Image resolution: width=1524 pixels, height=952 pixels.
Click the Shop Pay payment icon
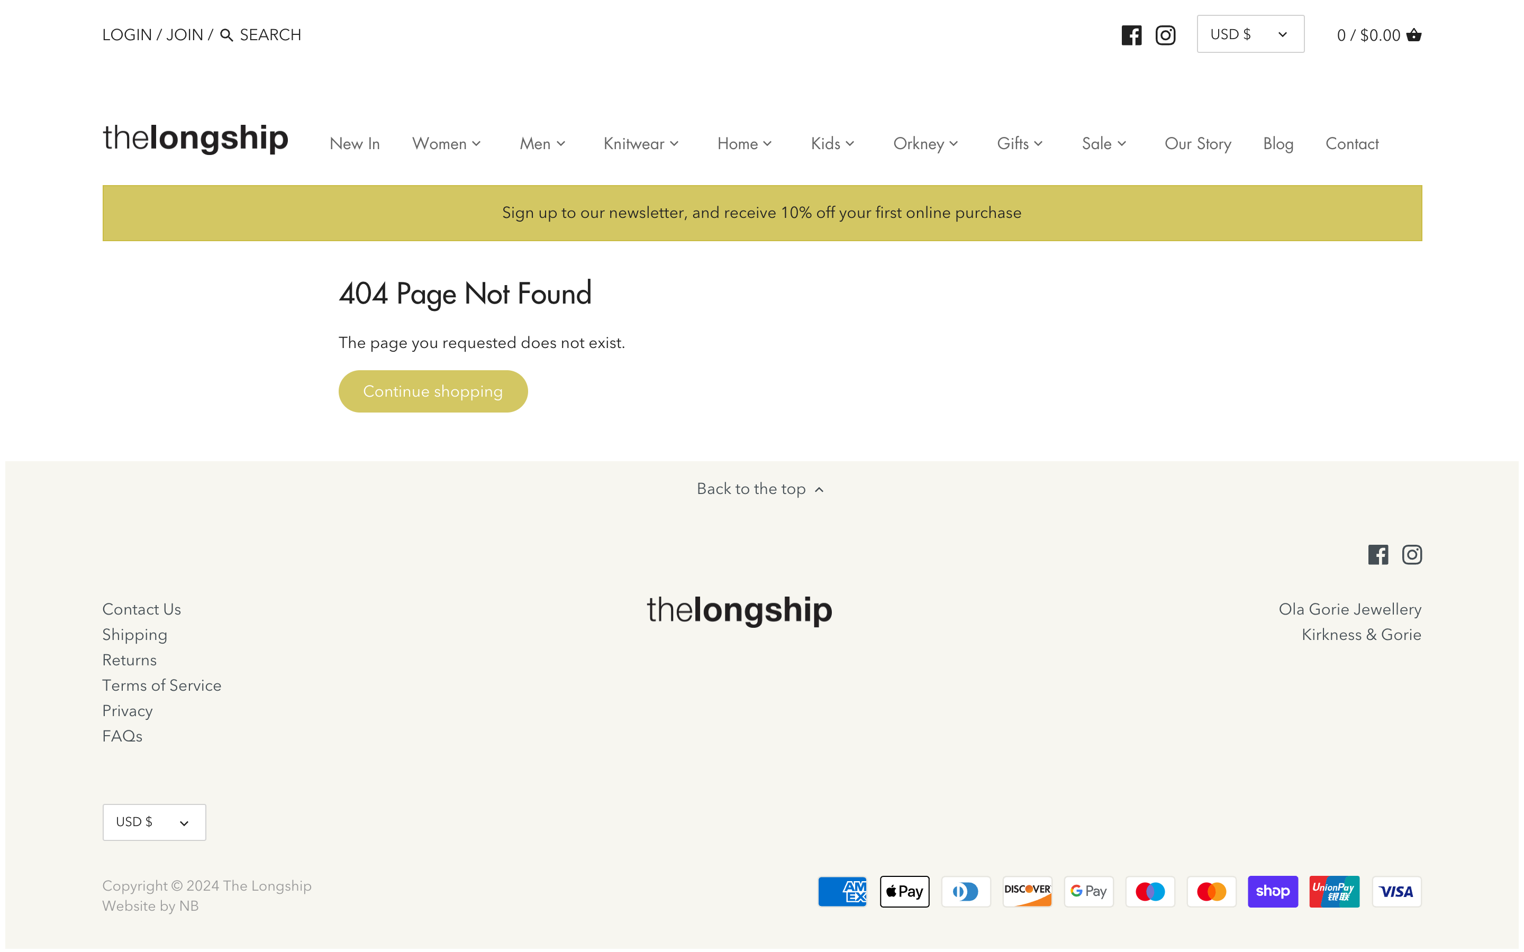tap(1272, 891)
